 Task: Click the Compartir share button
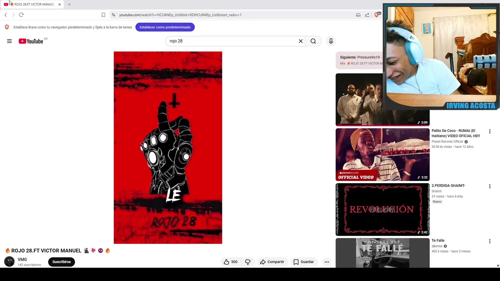click(x=272, y=262)
